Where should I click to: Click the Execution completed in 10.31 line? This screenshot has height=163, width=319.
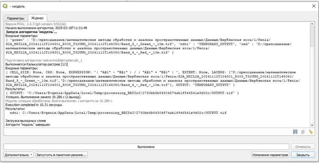34,105
